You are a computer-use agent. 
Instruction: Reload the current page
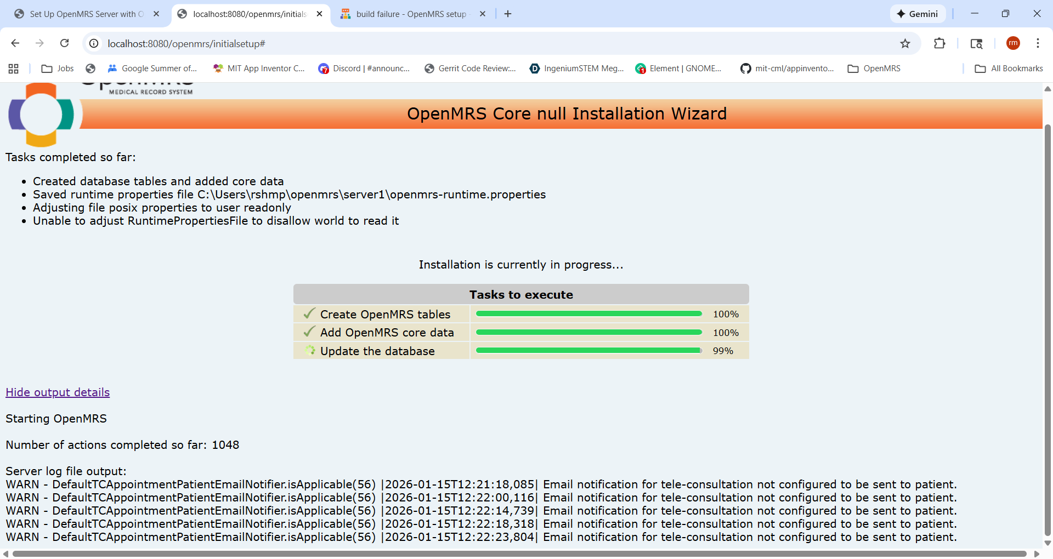65,43
